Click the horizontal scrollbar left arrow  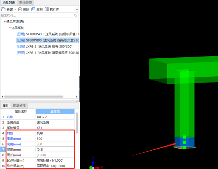[2, 97]
